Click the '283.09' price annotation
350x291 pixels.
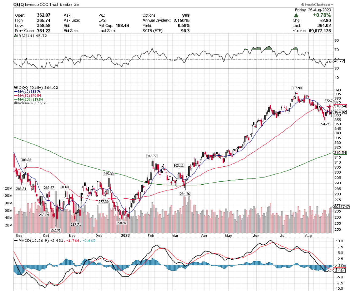click(65, 187)
